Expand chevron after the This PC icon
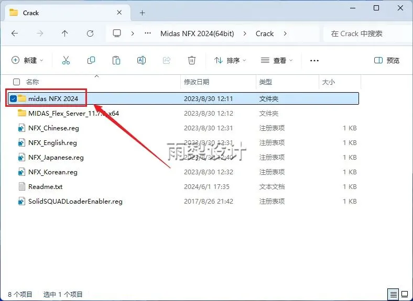The image size is (413, 301). tap(133, 34)
